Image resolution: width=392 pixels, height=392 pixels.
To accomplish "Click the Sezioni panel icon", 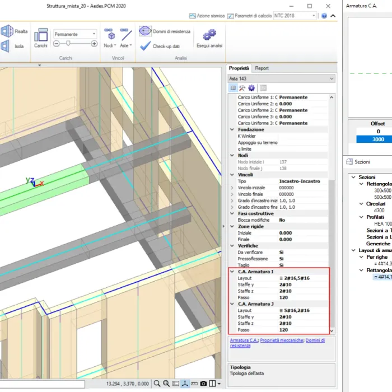I will point(349,161).
